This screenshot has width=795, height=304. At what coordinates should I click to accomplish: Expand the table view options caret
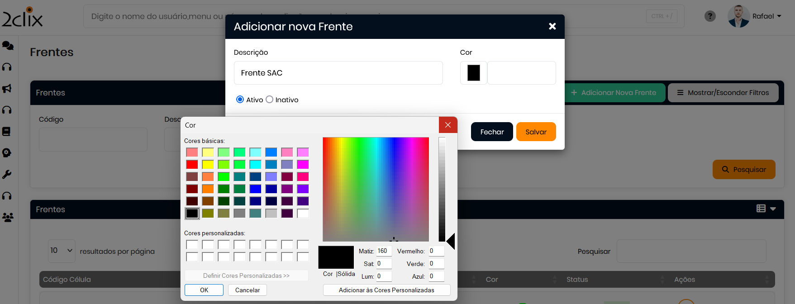773,209
